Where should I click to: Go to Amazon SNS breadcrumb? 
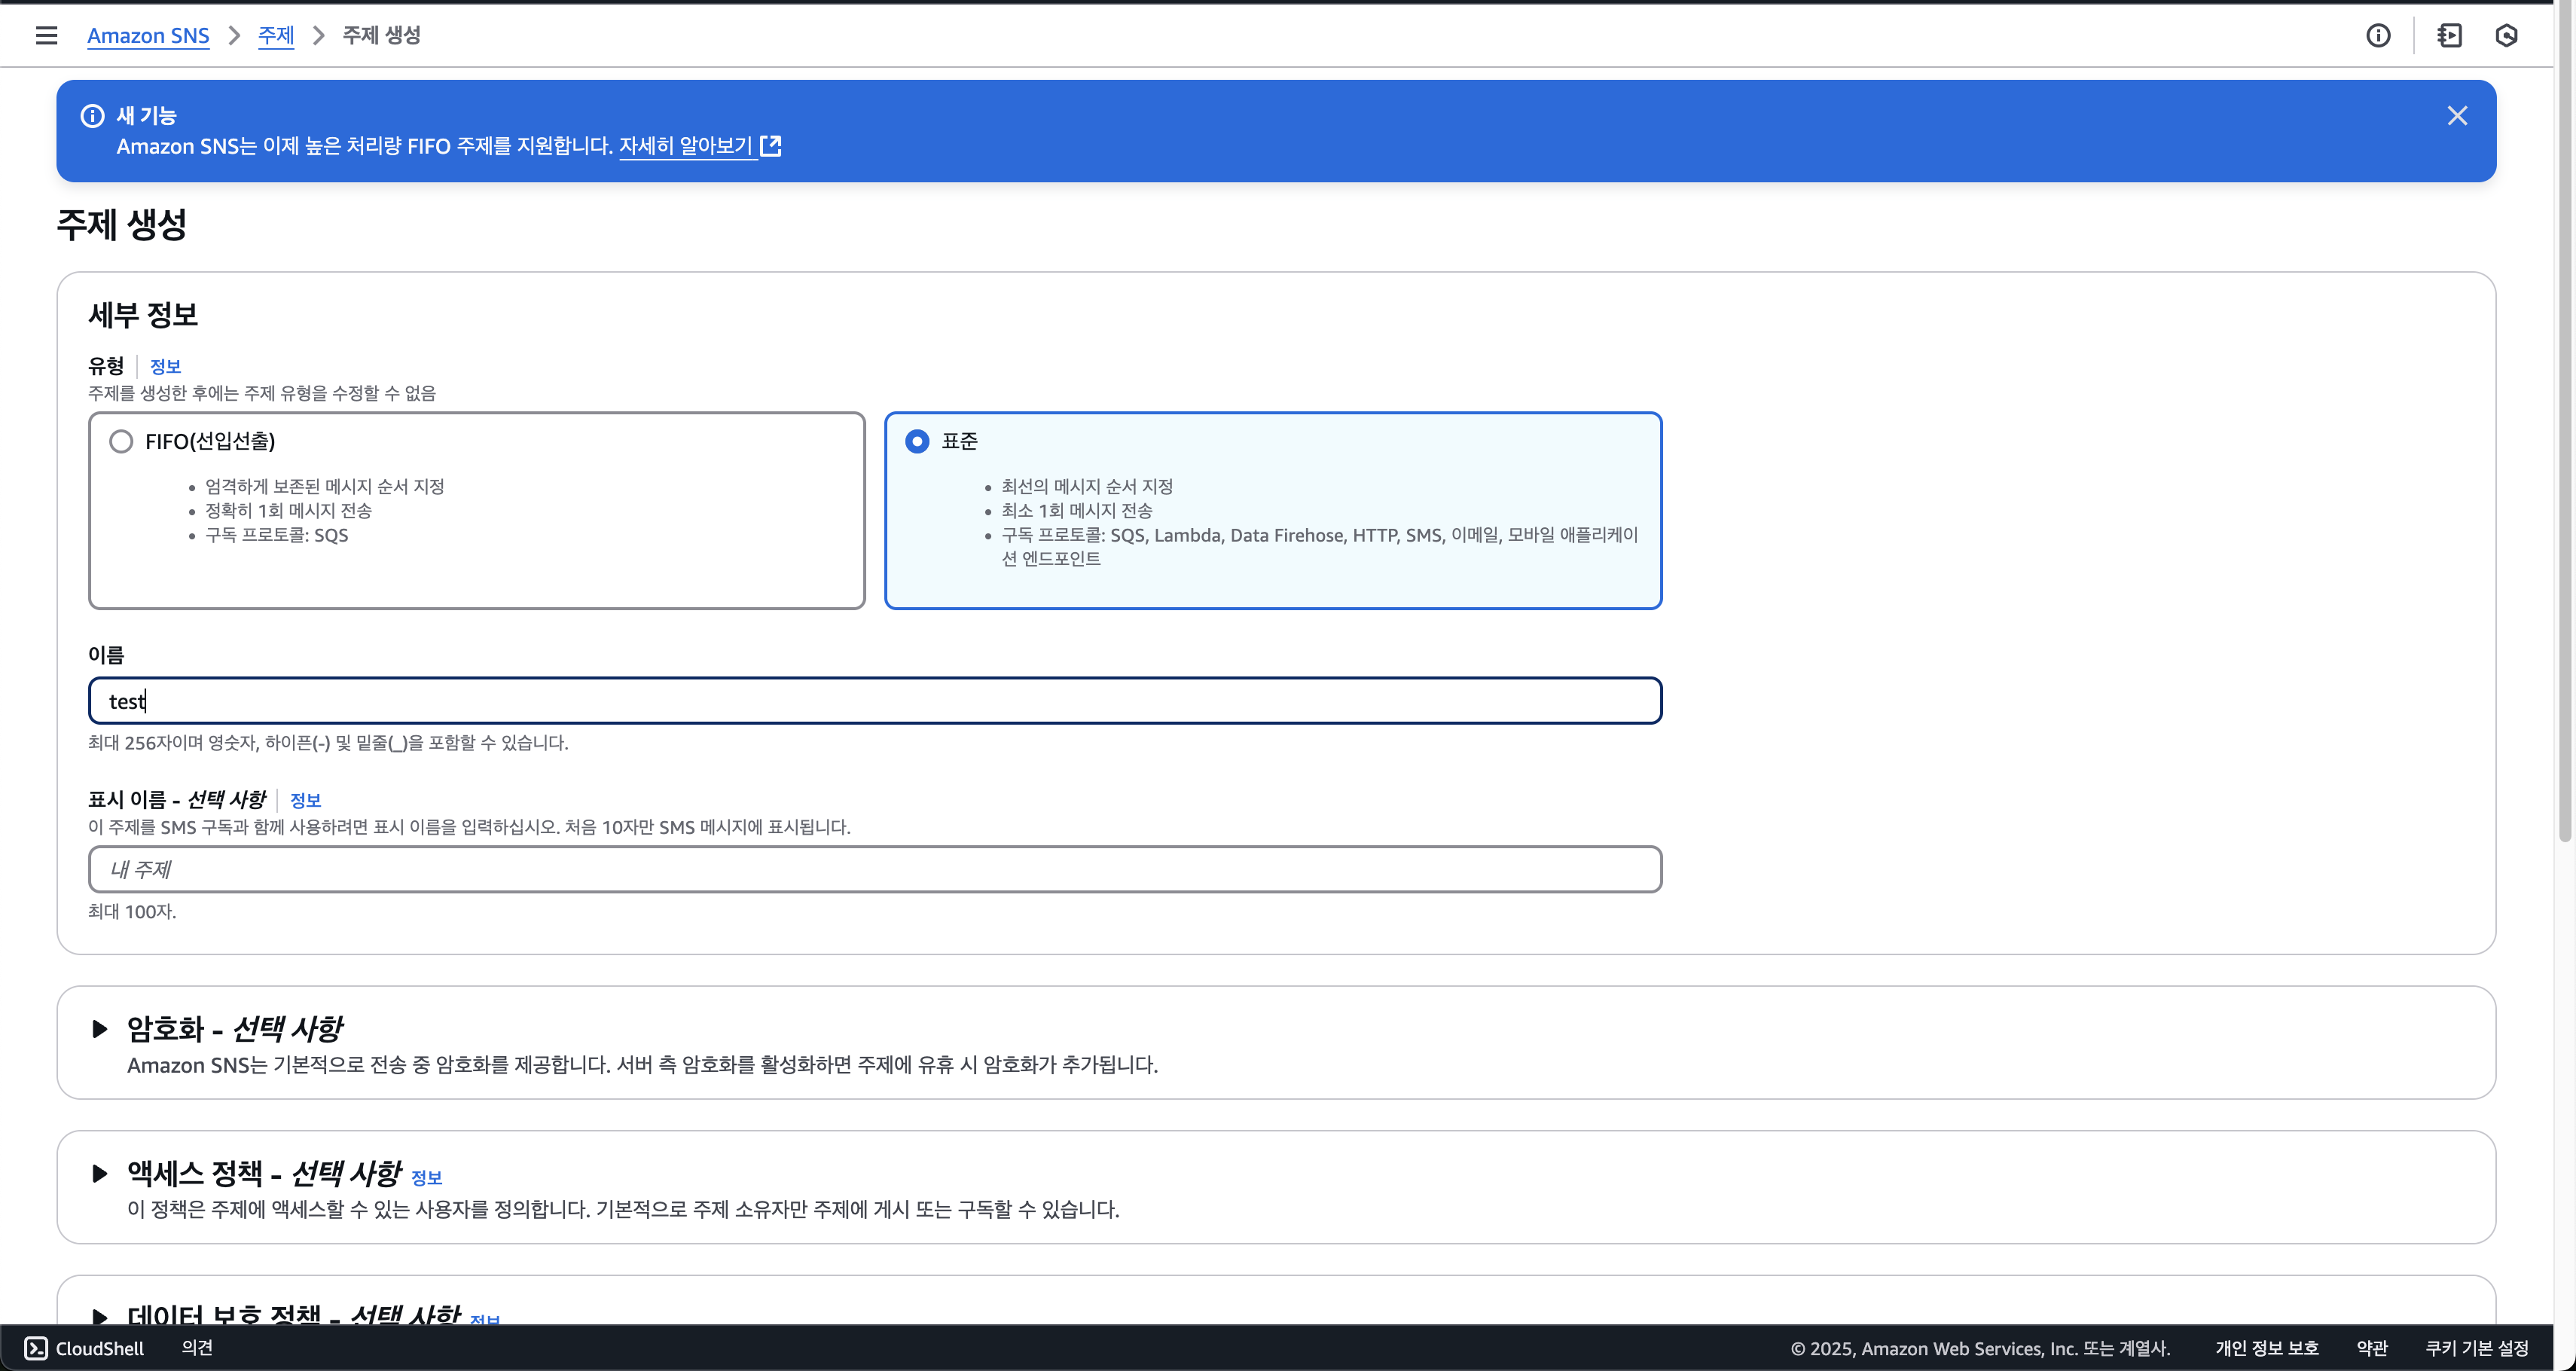(x=148, y=36)
